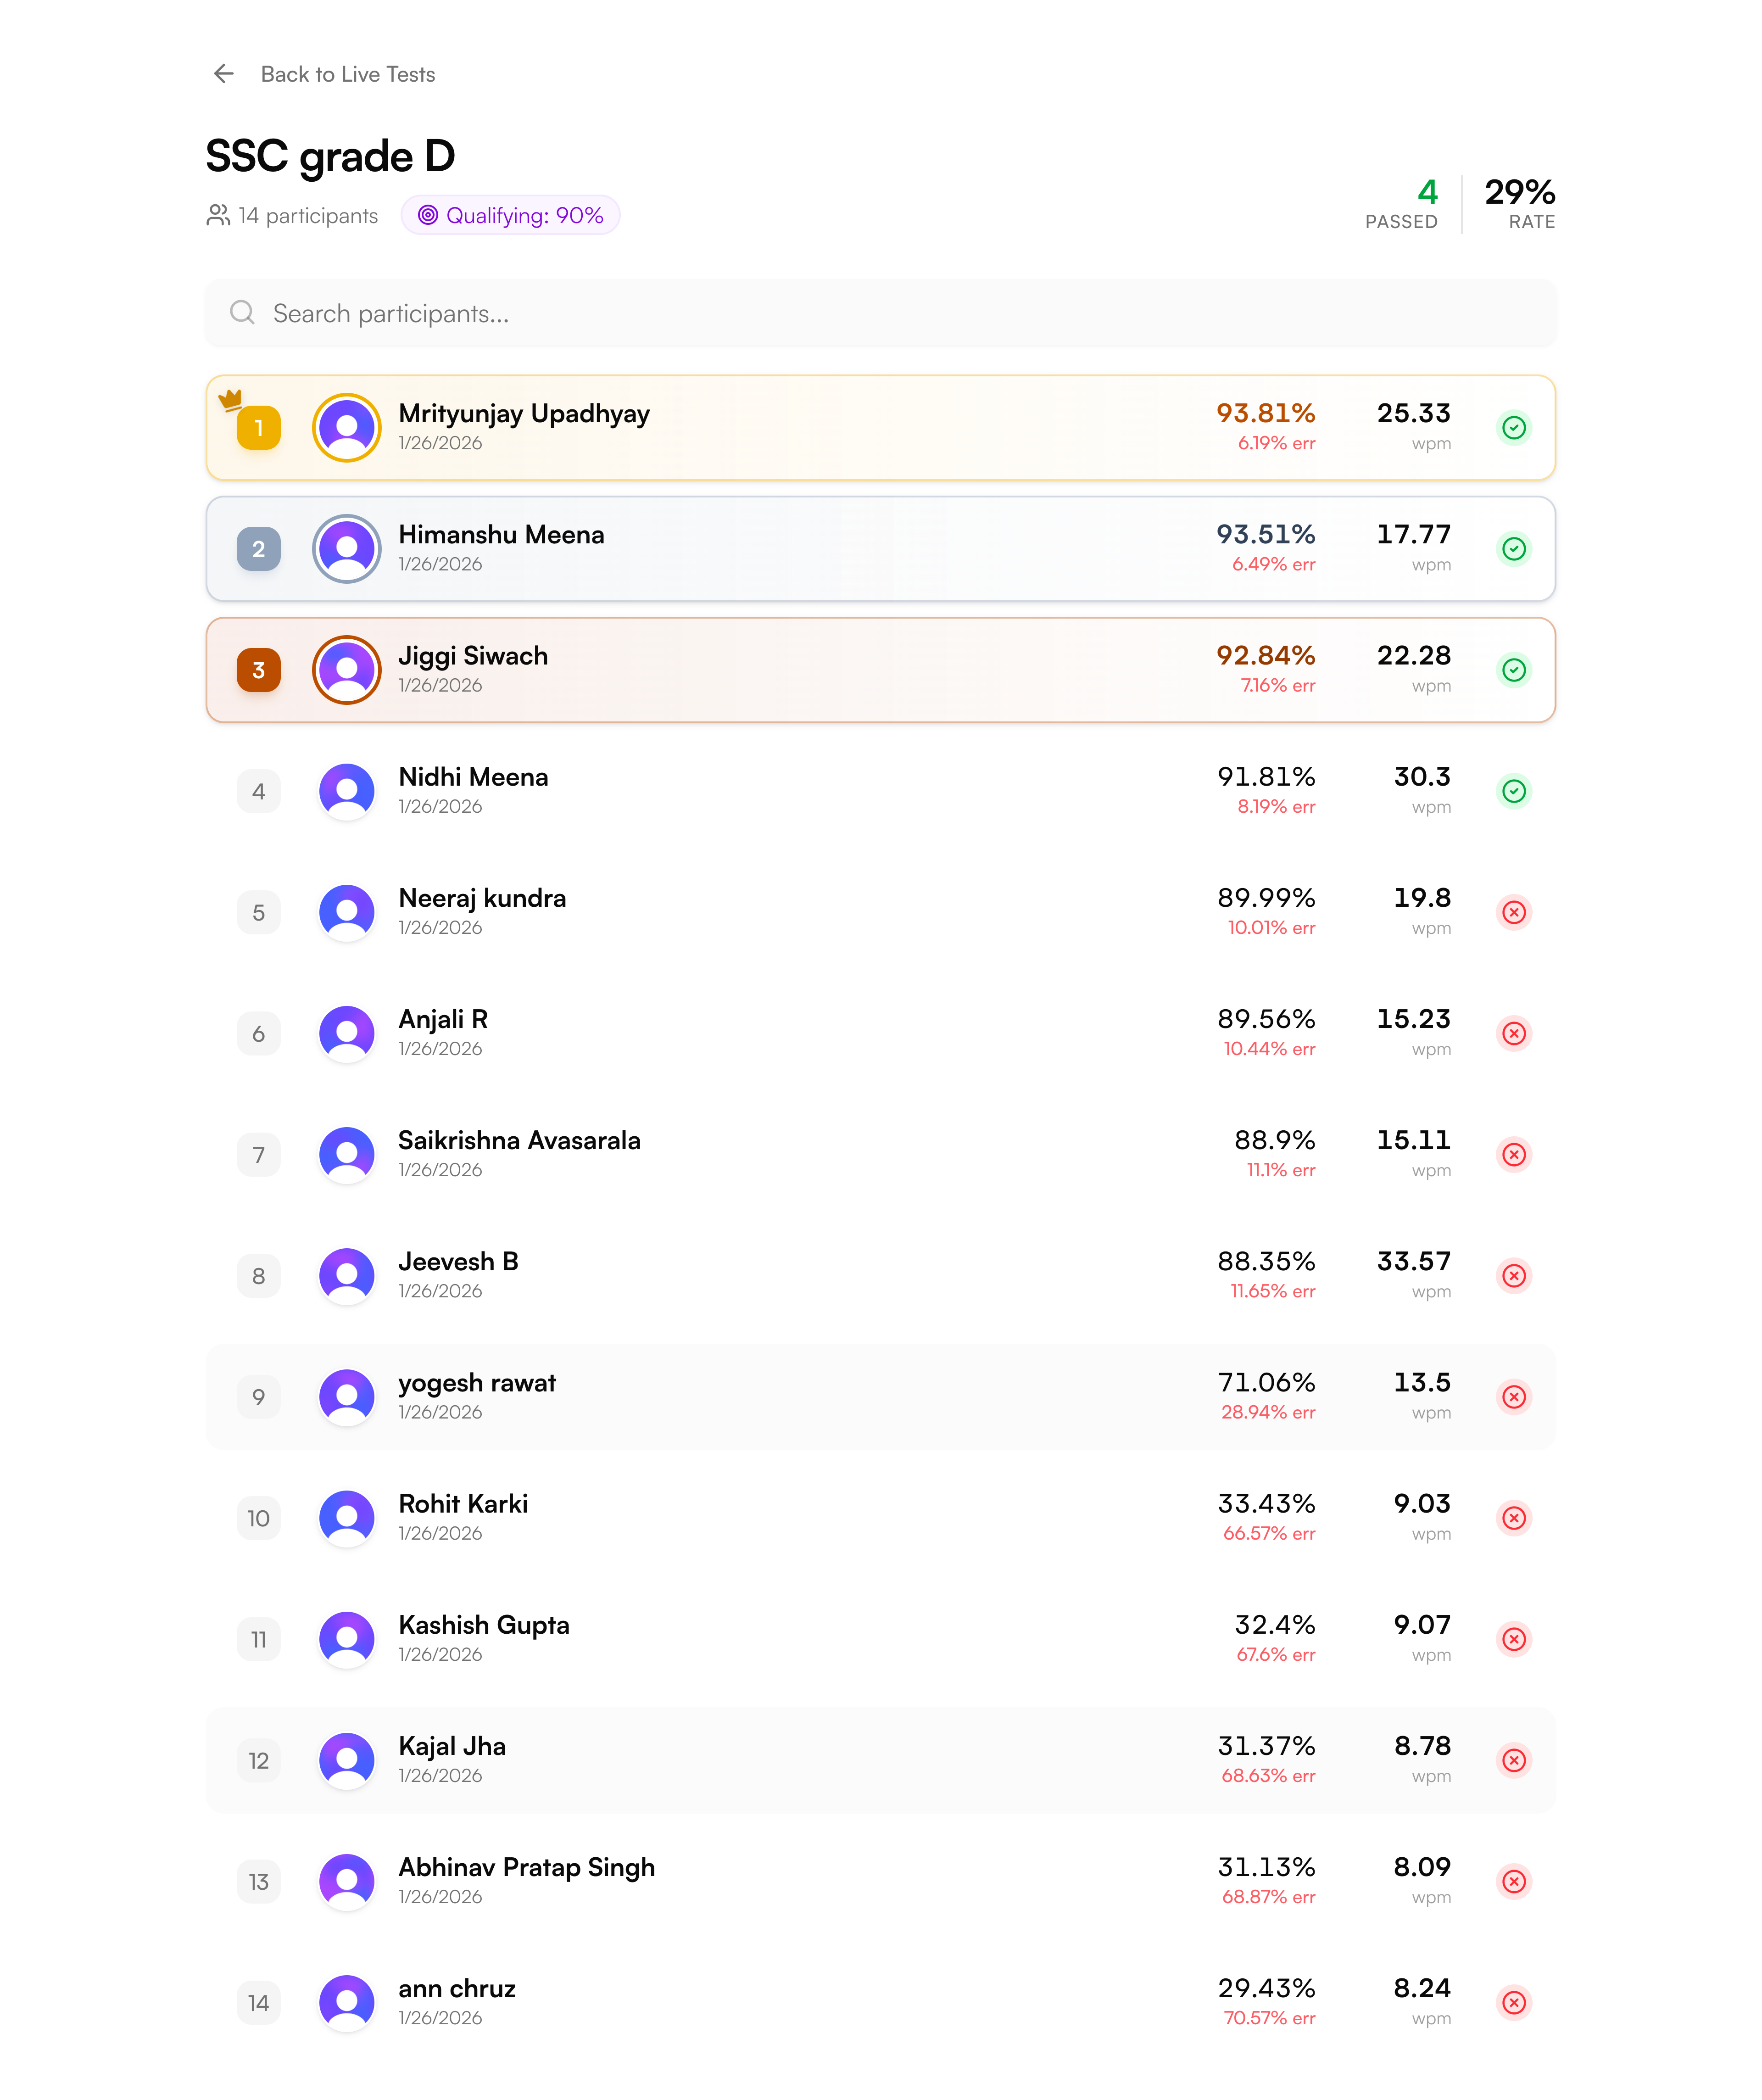
Task: Click Kajal Jha's red fail icon
Action: [x=1514, y=1760]
